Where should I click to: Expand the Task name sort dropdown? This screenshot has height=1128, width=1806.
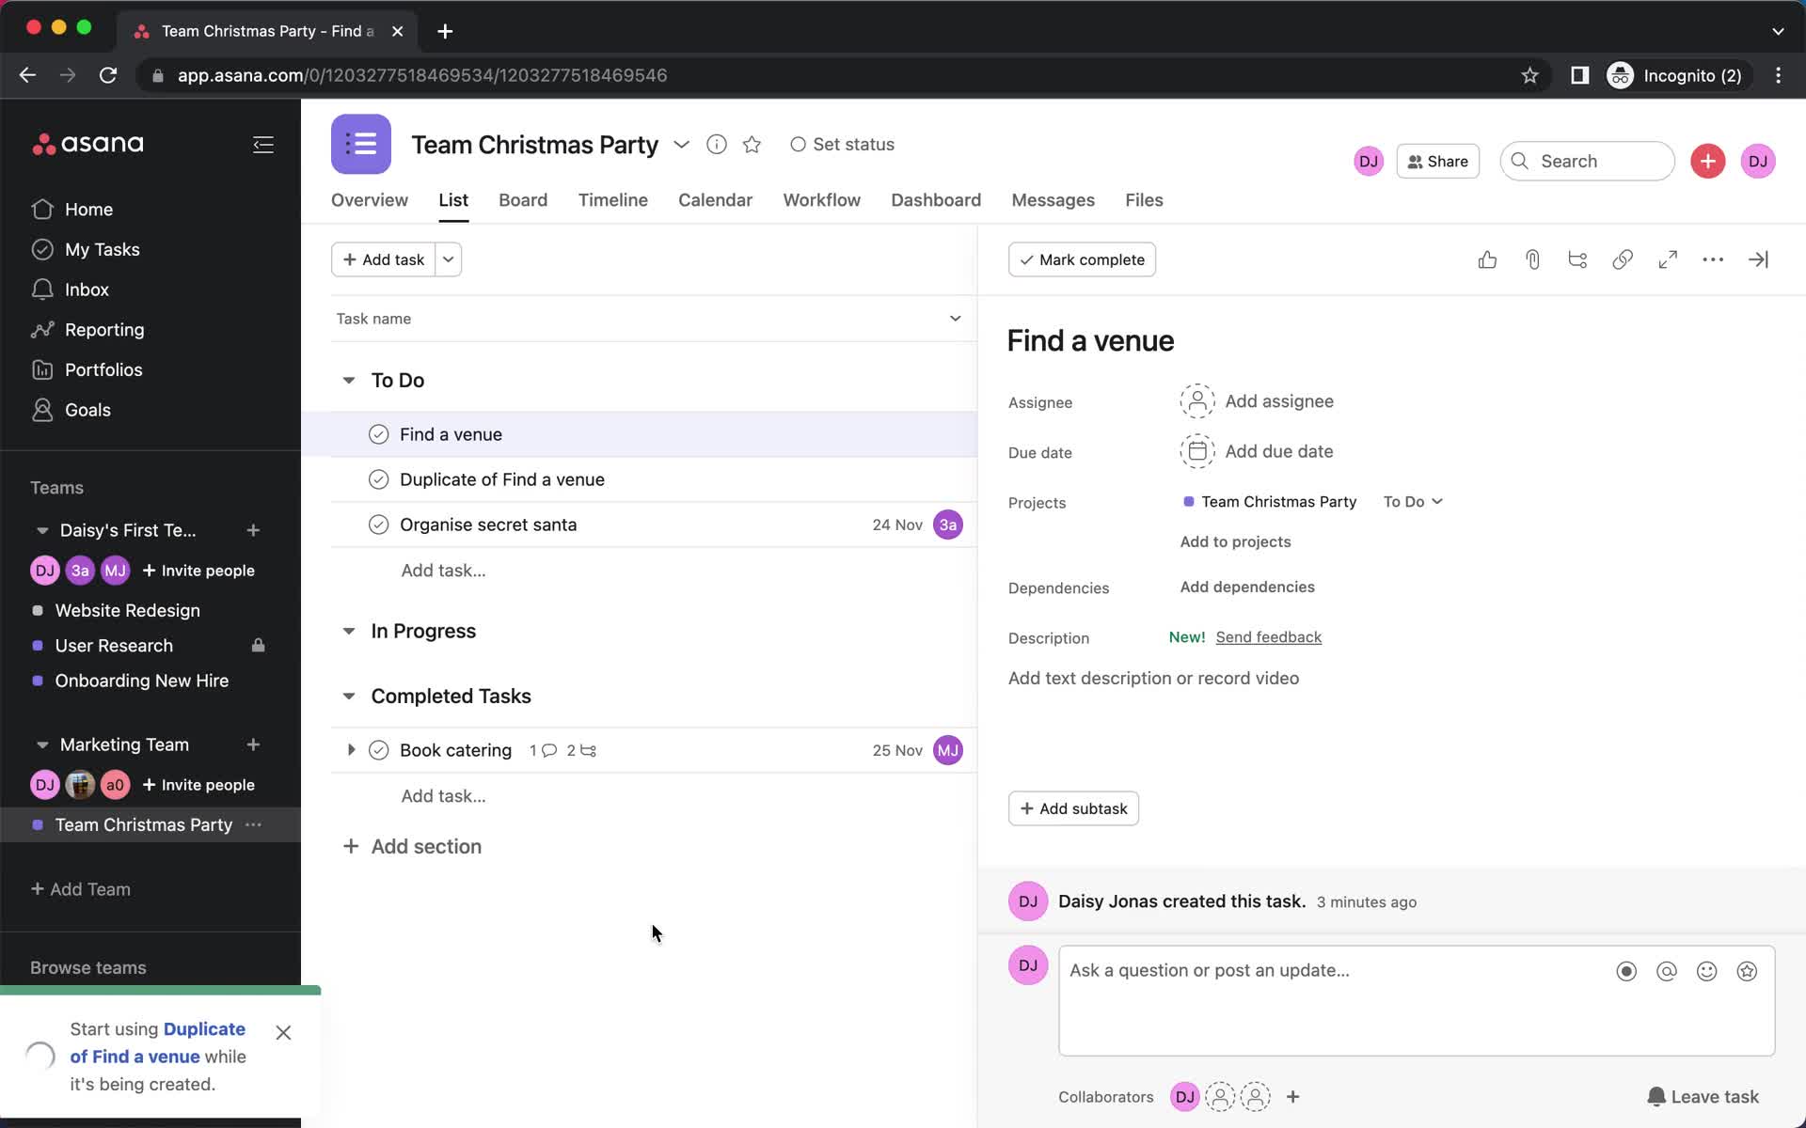(x=955, y=319)
